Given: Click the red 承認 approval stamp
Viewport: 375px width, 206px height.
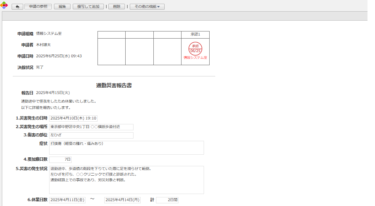Looking at the screenshot, I should (x=195, y=49).
